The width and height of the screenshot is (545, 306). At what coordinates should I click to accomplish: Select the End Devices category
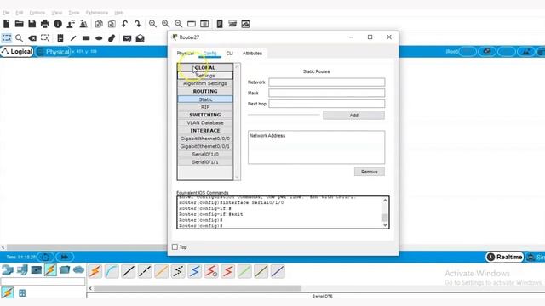22,270
